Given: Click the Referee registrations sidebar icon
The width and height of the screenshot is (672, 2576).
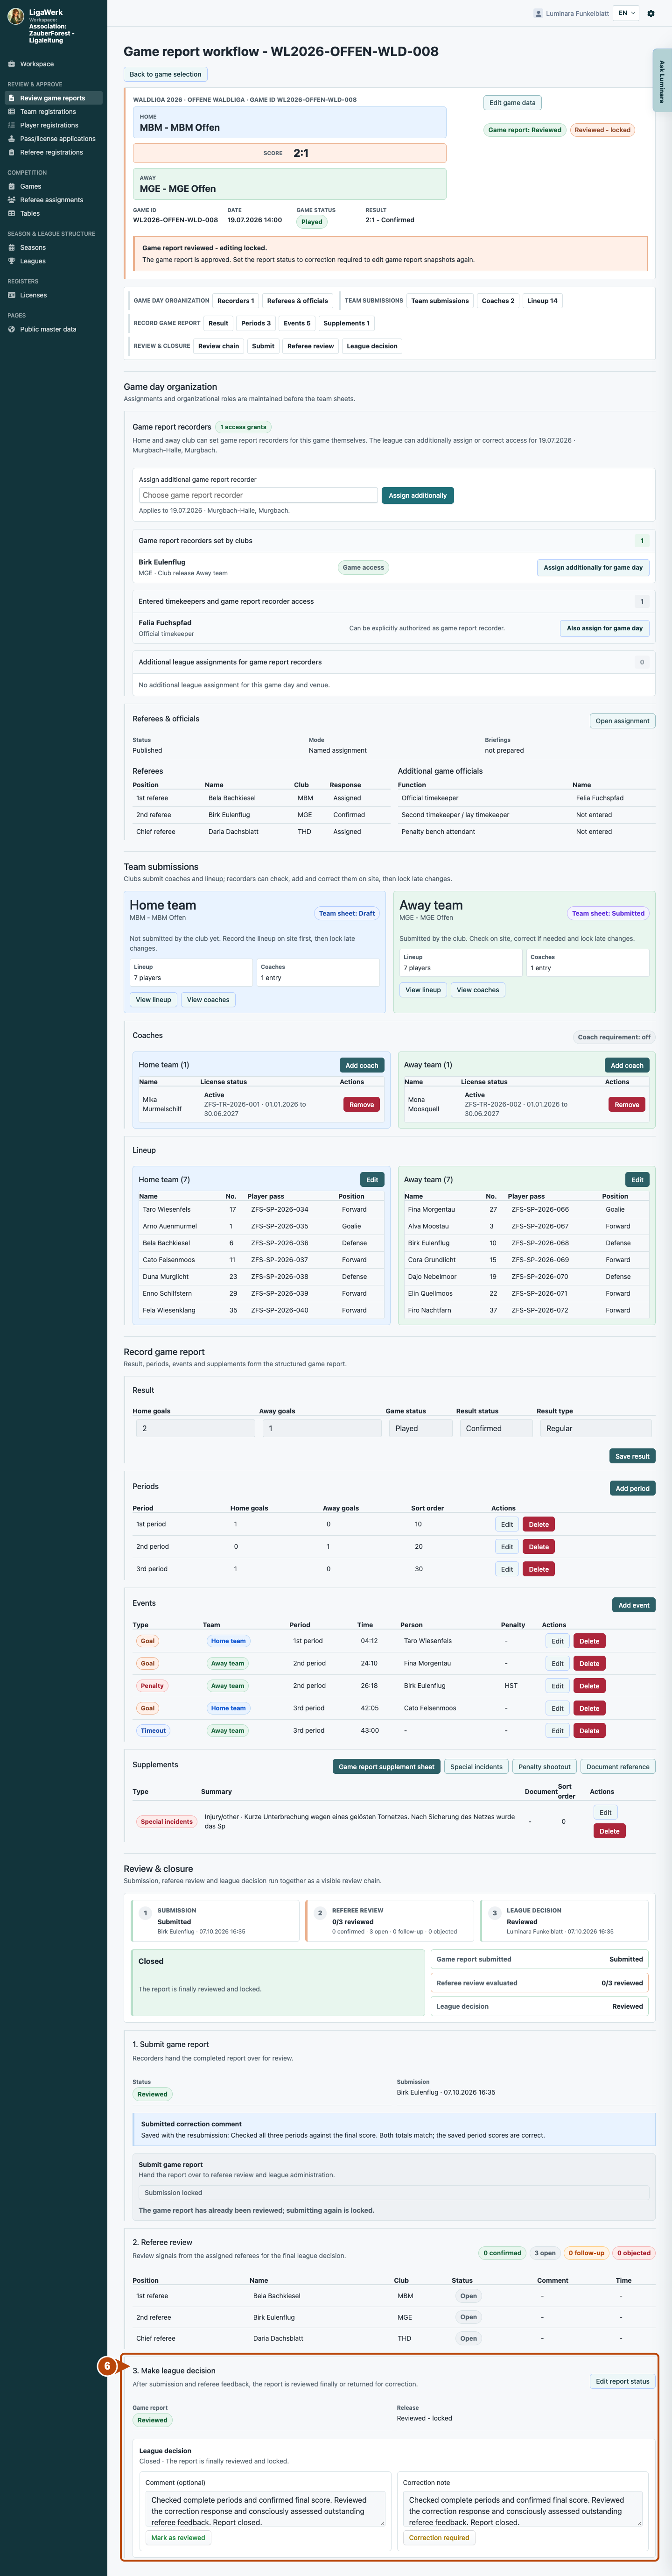Looking at the screenshot, I should [11, 152].
